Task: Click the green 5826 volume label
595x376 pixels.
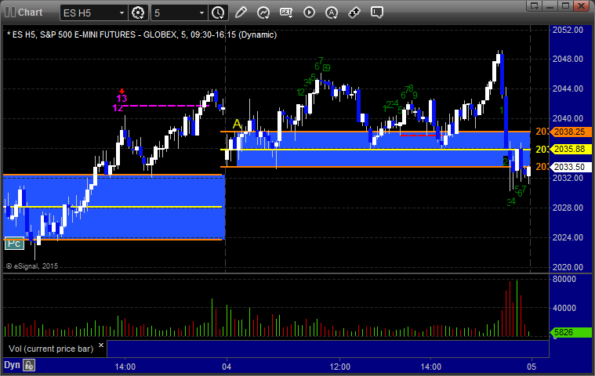Action: 571,332
